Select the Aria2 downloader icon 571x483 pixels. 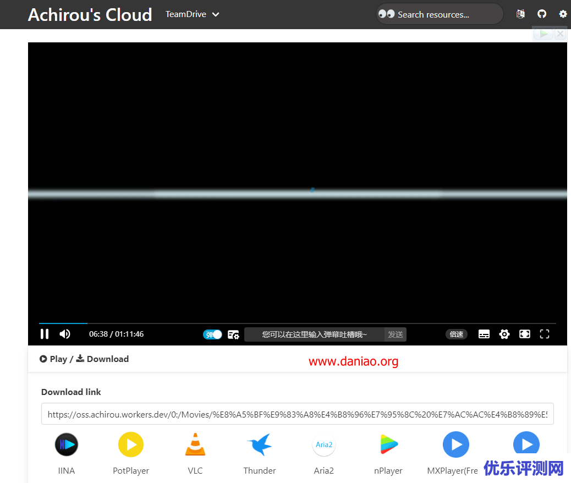point(323,444)
